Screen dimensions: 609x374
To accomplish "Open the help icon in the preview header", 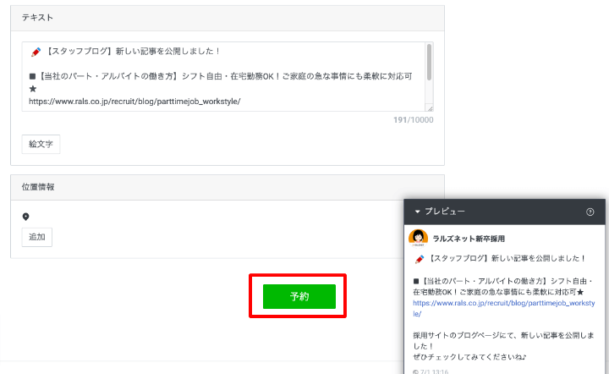I will [x=590, y=212].
